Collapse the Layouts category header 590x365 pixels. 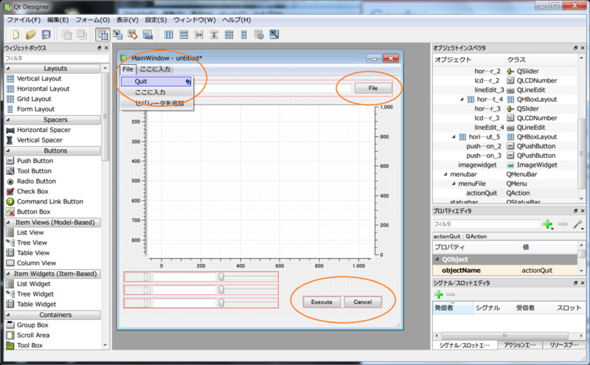52,69
